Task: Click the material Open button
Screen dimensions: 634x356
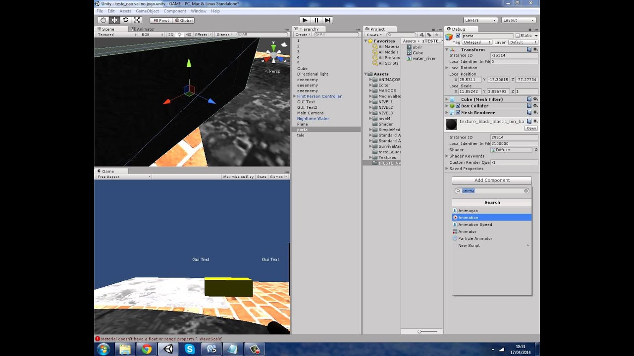Action: [x=531, y=128]
